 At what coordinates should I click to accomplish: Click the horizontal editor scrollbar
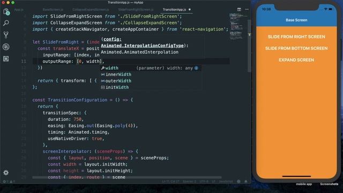(127, 177)
